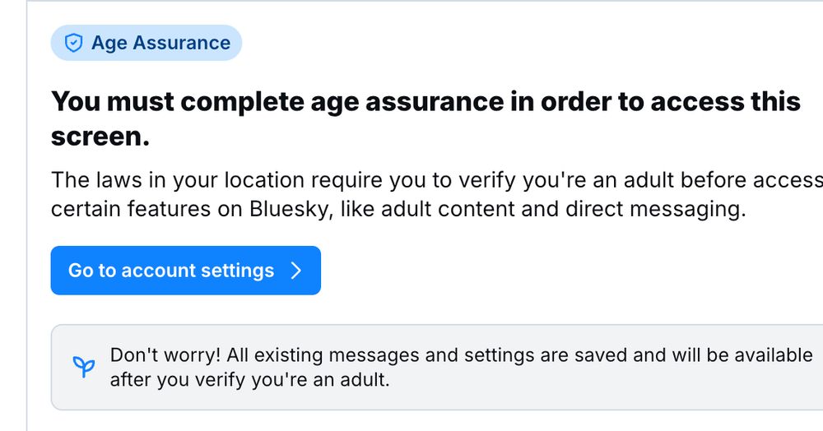Click the "Don't worry!" text in the notice

pyautogui.click(x=165, y=355)
